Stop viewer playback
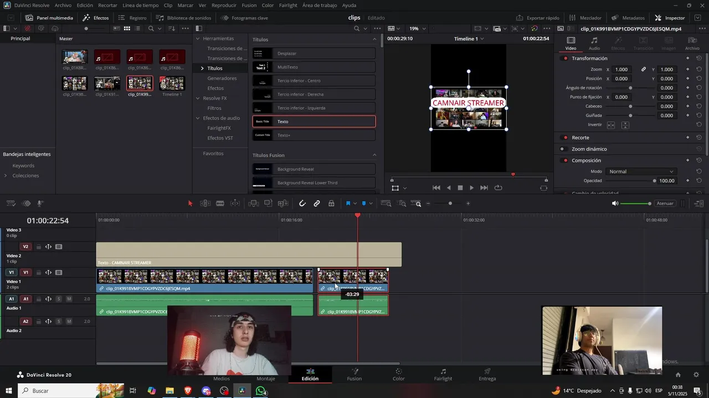The width and height of the screenshot is (709, 398). tap(460, 188)
